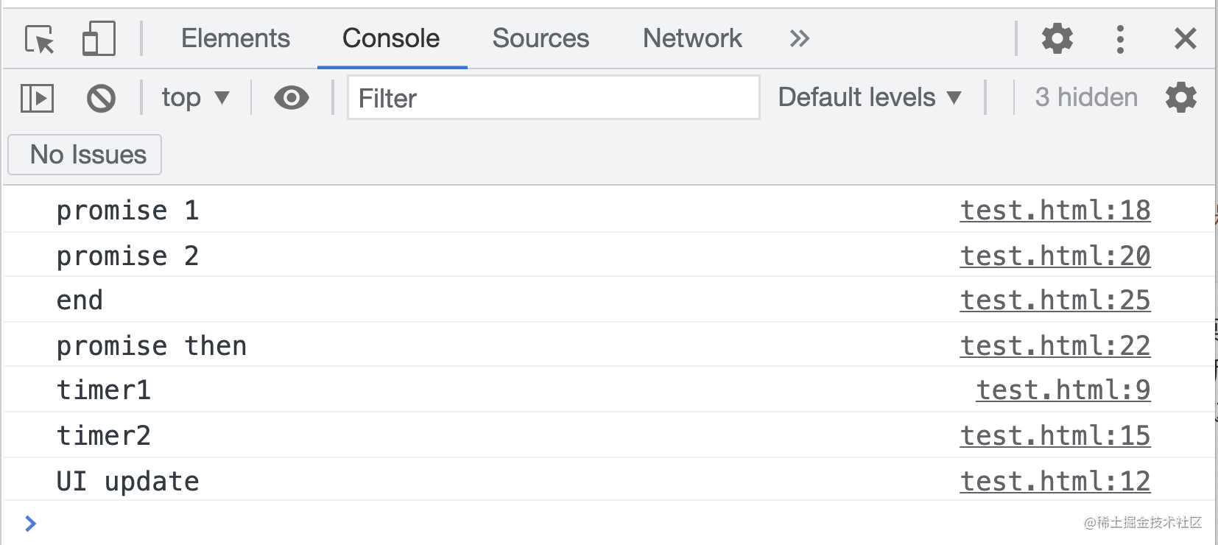1218x545 pixels.
Task: Click the clear console icon
Action: coord(101,98)
